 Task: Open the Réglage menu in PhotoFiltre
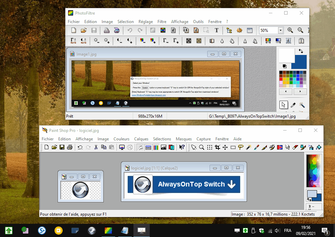point(146,22)
